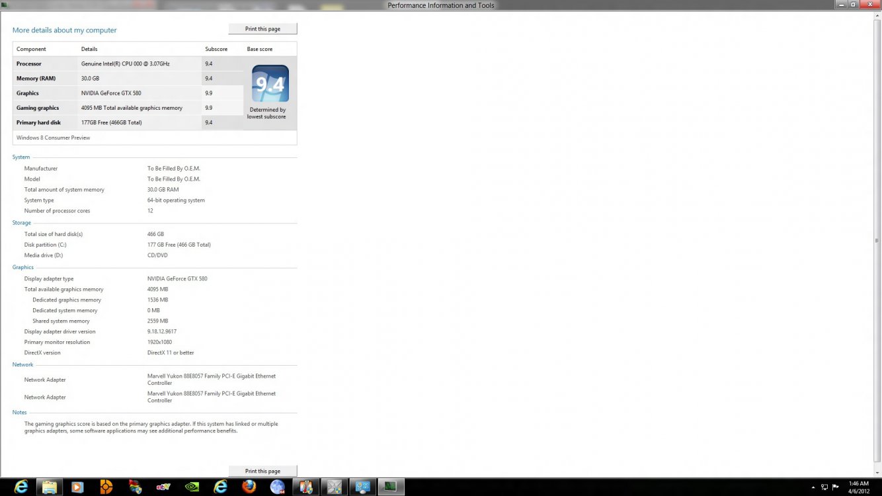Screen dimensions: 882x496
Task: Click '64-bit operating system' value
Action: [176, 200]
